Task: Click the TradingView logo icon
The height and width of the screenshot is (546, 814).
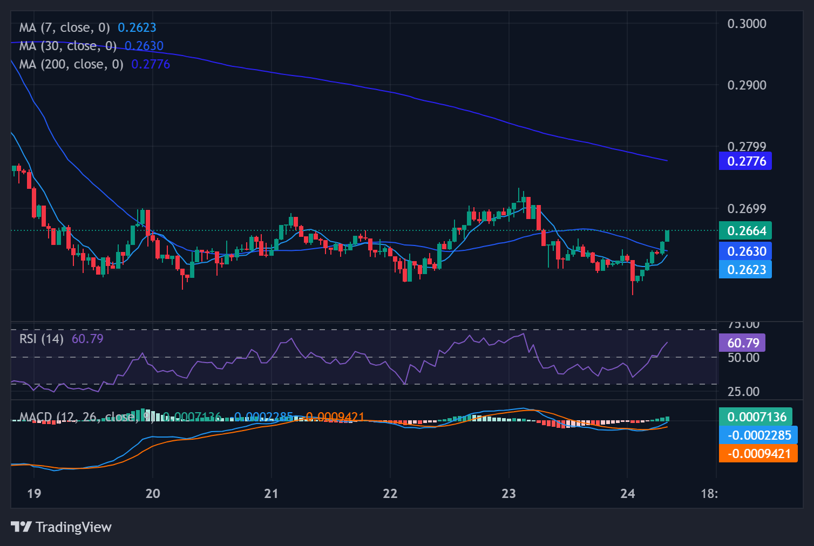Action: 22,527
